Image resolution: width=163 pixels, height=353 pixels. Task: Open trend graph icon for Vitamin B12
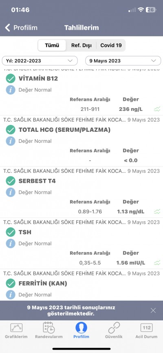click(157, 109)
